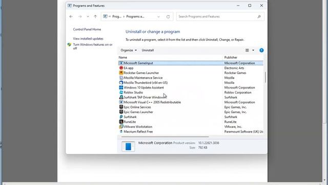Click the Rockstar Games Launcher icon
Image resolution: width=328 pixels, height=185 pixels.
pos(121,73)
